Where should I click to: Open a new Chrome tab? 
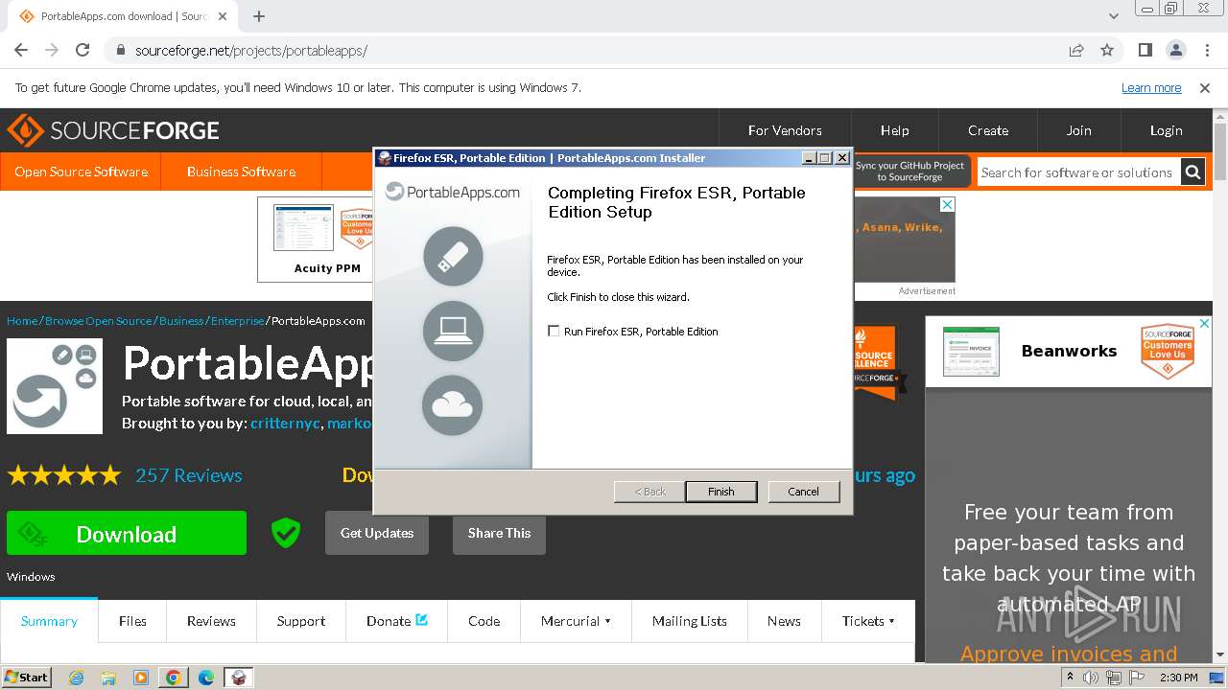pos(259,16)
